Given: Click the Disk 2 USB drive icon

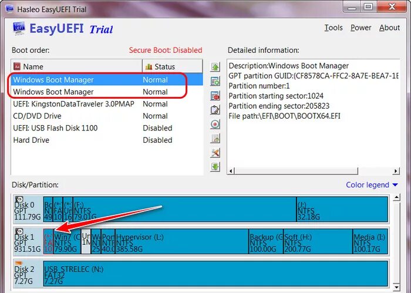Looking at the screenshot, I should [18, 263].
